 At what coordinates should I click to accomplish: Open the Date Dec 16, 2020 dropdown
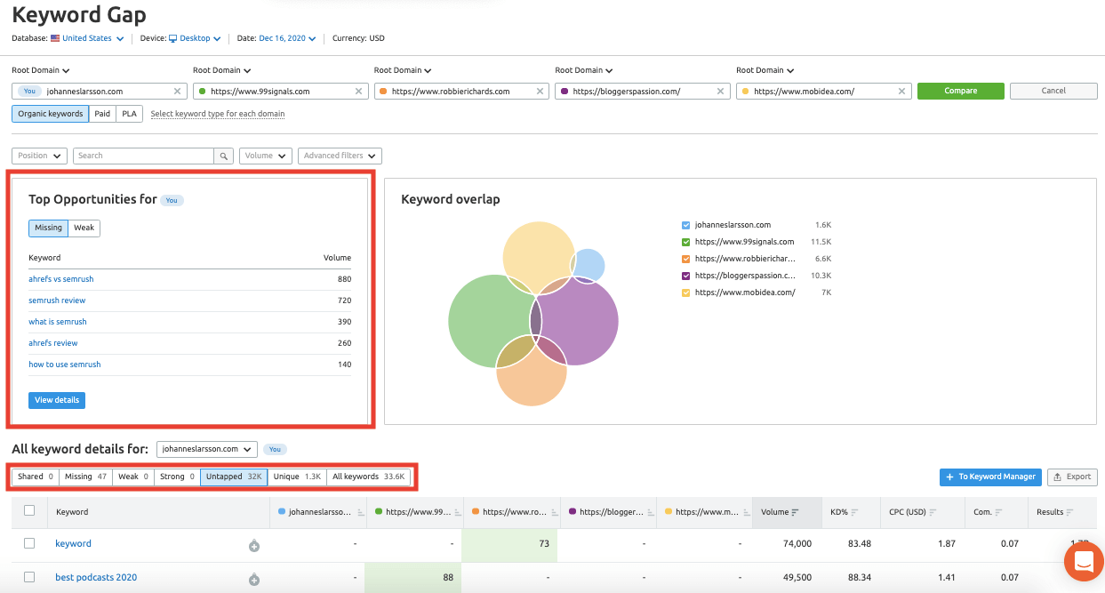point(288,38)
